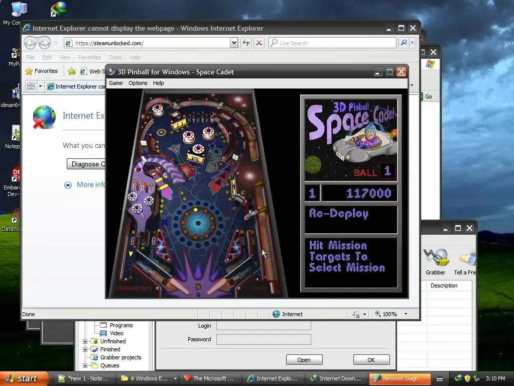Viewport: 514px width, 386px height.
Task: Open the File menu in Internet Explorer
Action: coord(30,57)
